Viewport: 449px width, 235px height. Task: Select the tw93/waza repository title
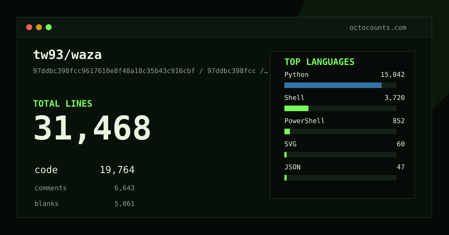pyautogui.click(x=67, y=55)
